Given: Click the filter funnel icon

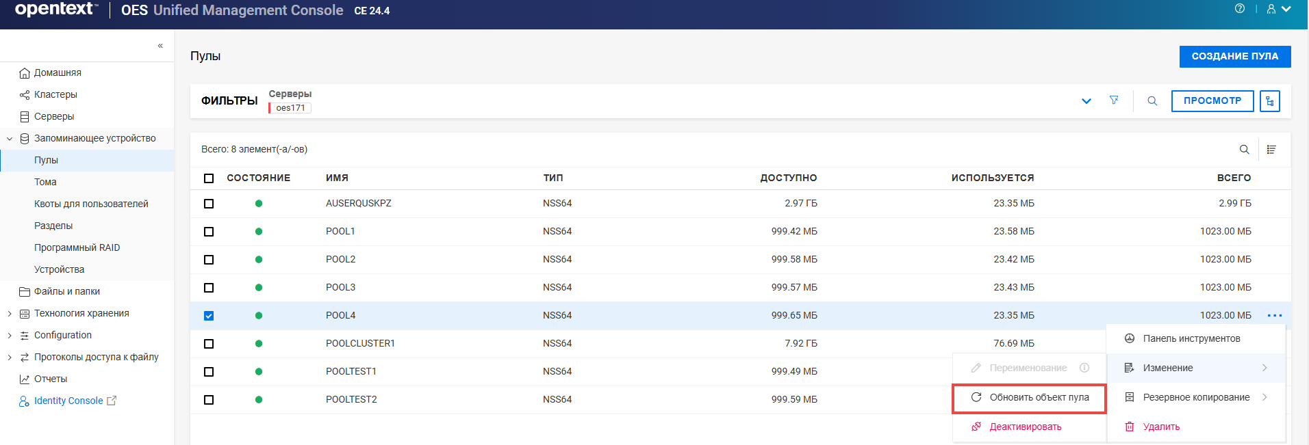Looking at the screenshot, I should pyautogui.click(x=1114, y=100).
